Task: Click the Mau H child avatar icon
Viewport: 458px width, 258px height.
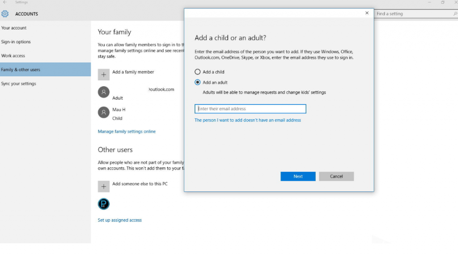Action: [x=104, y=112]
